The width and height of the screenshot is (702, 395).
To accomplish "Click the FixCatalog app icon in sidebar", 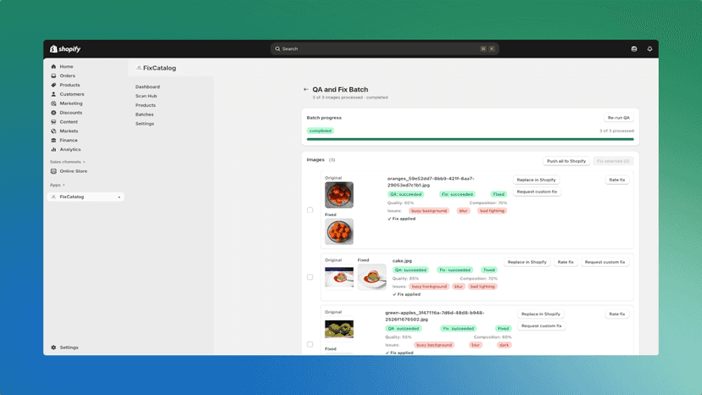I will [53, 197].
